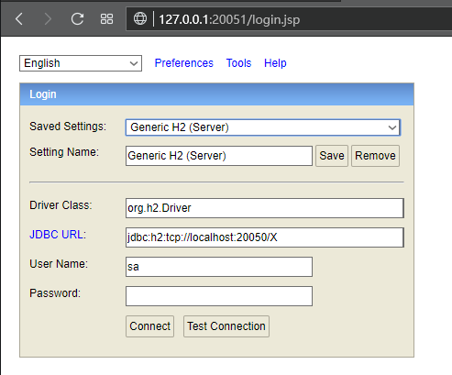Reload the login page
Screen dimensions: 452x375
pos(77,19)
